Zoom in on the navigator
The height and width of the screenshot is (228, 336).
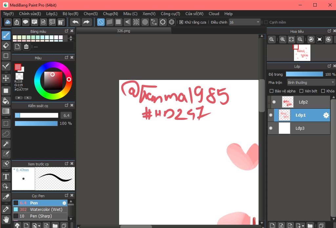[283, 39]
